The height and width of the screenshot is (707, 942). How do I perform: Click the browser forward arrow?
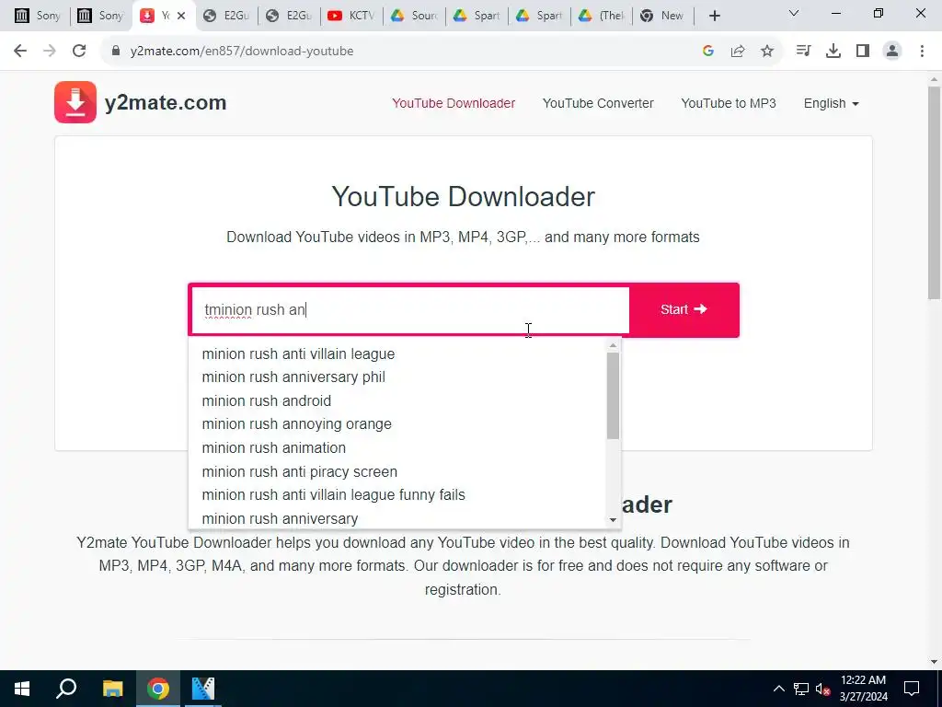50,52
